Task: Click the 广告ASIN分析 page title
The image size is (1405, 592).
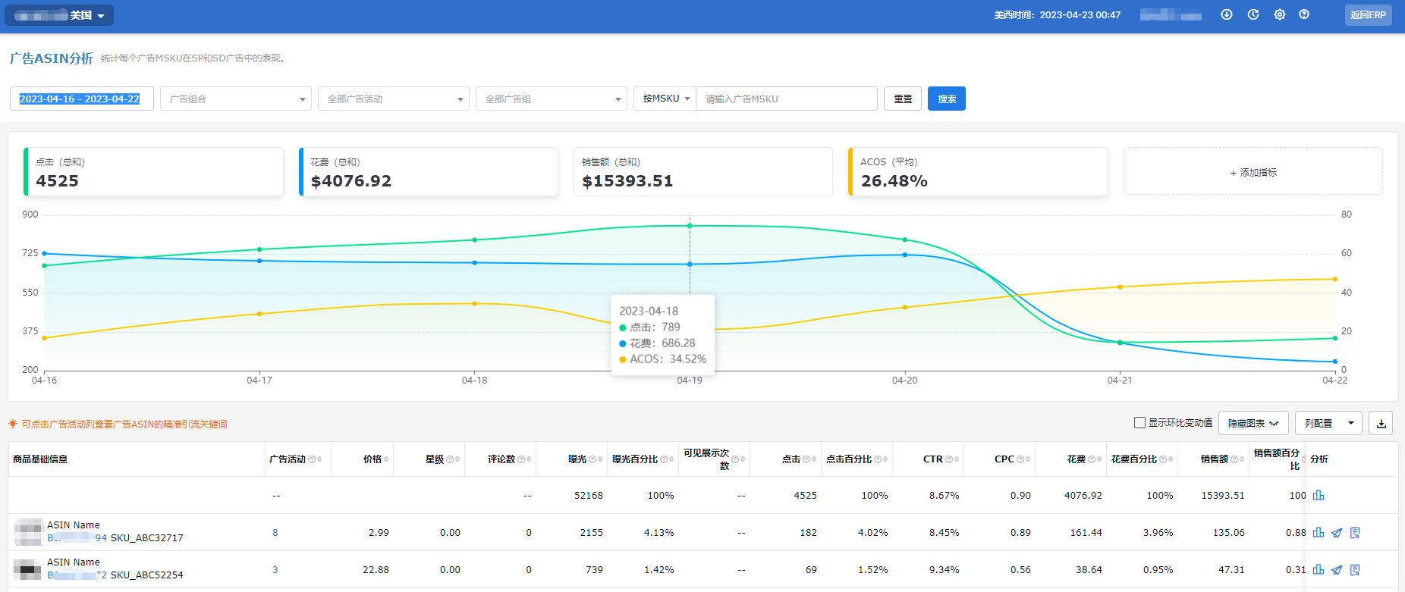Action: pos(52,58)
